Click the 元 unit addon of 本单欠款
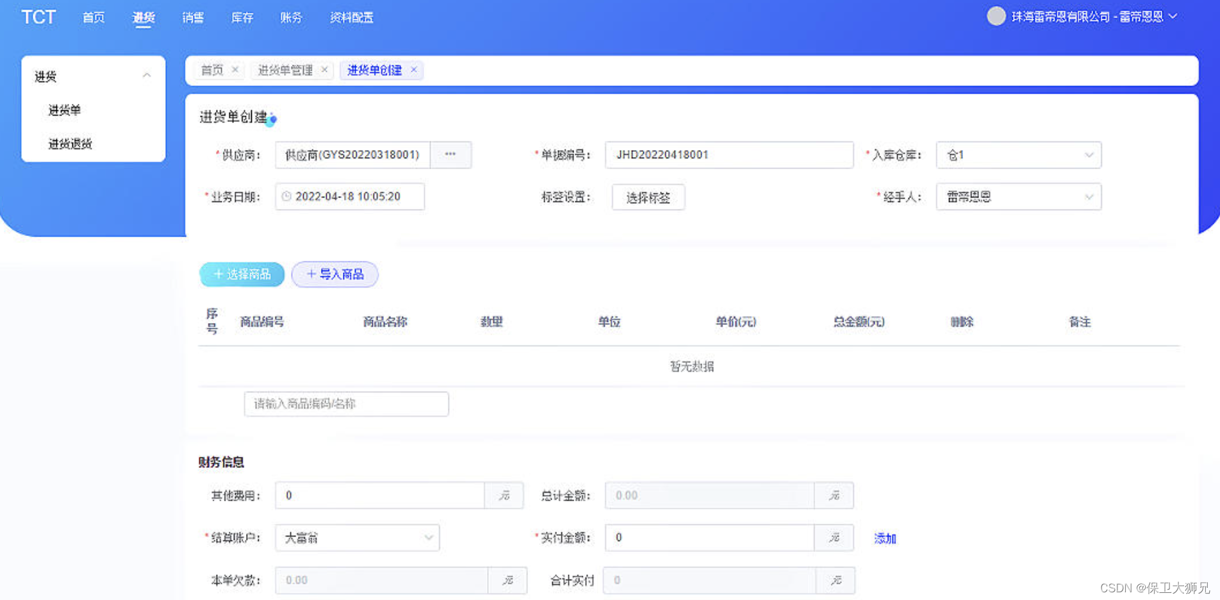 pyautogui.click(x=507, y=580)
